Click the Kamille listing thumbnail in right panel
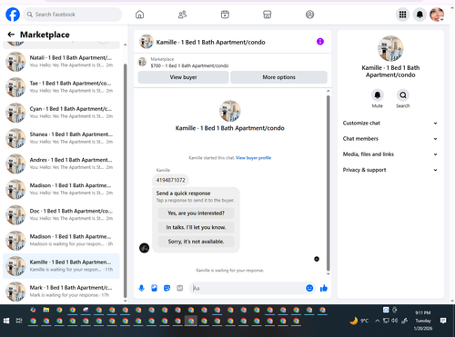Screen dimensions: 455x337 (x=390, y=48)
